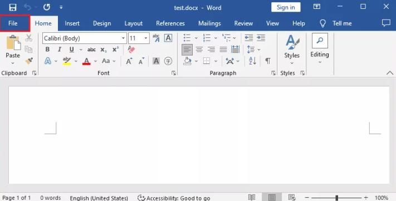Click the Sign in button
The image size is (396, 201).
click(x=286, y=7)
